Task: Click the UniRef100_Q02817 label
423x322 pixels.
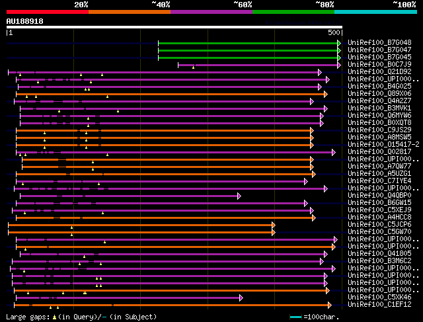Action: (379, 152)
